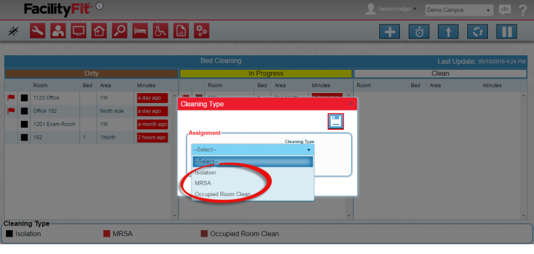The height and width of the screenshot is (254, 534).
Task: Click the monitor display icon
Action: pyautogui.click(x=78, y=31)
